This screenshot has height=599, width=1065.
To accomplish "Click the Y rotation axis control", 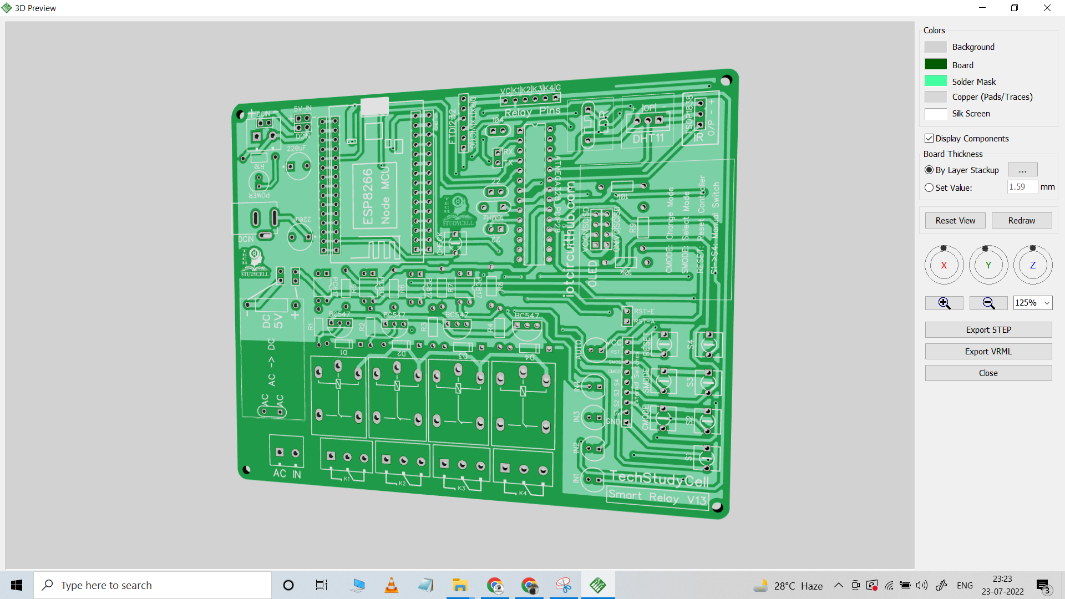I will (x=988, y=266).
